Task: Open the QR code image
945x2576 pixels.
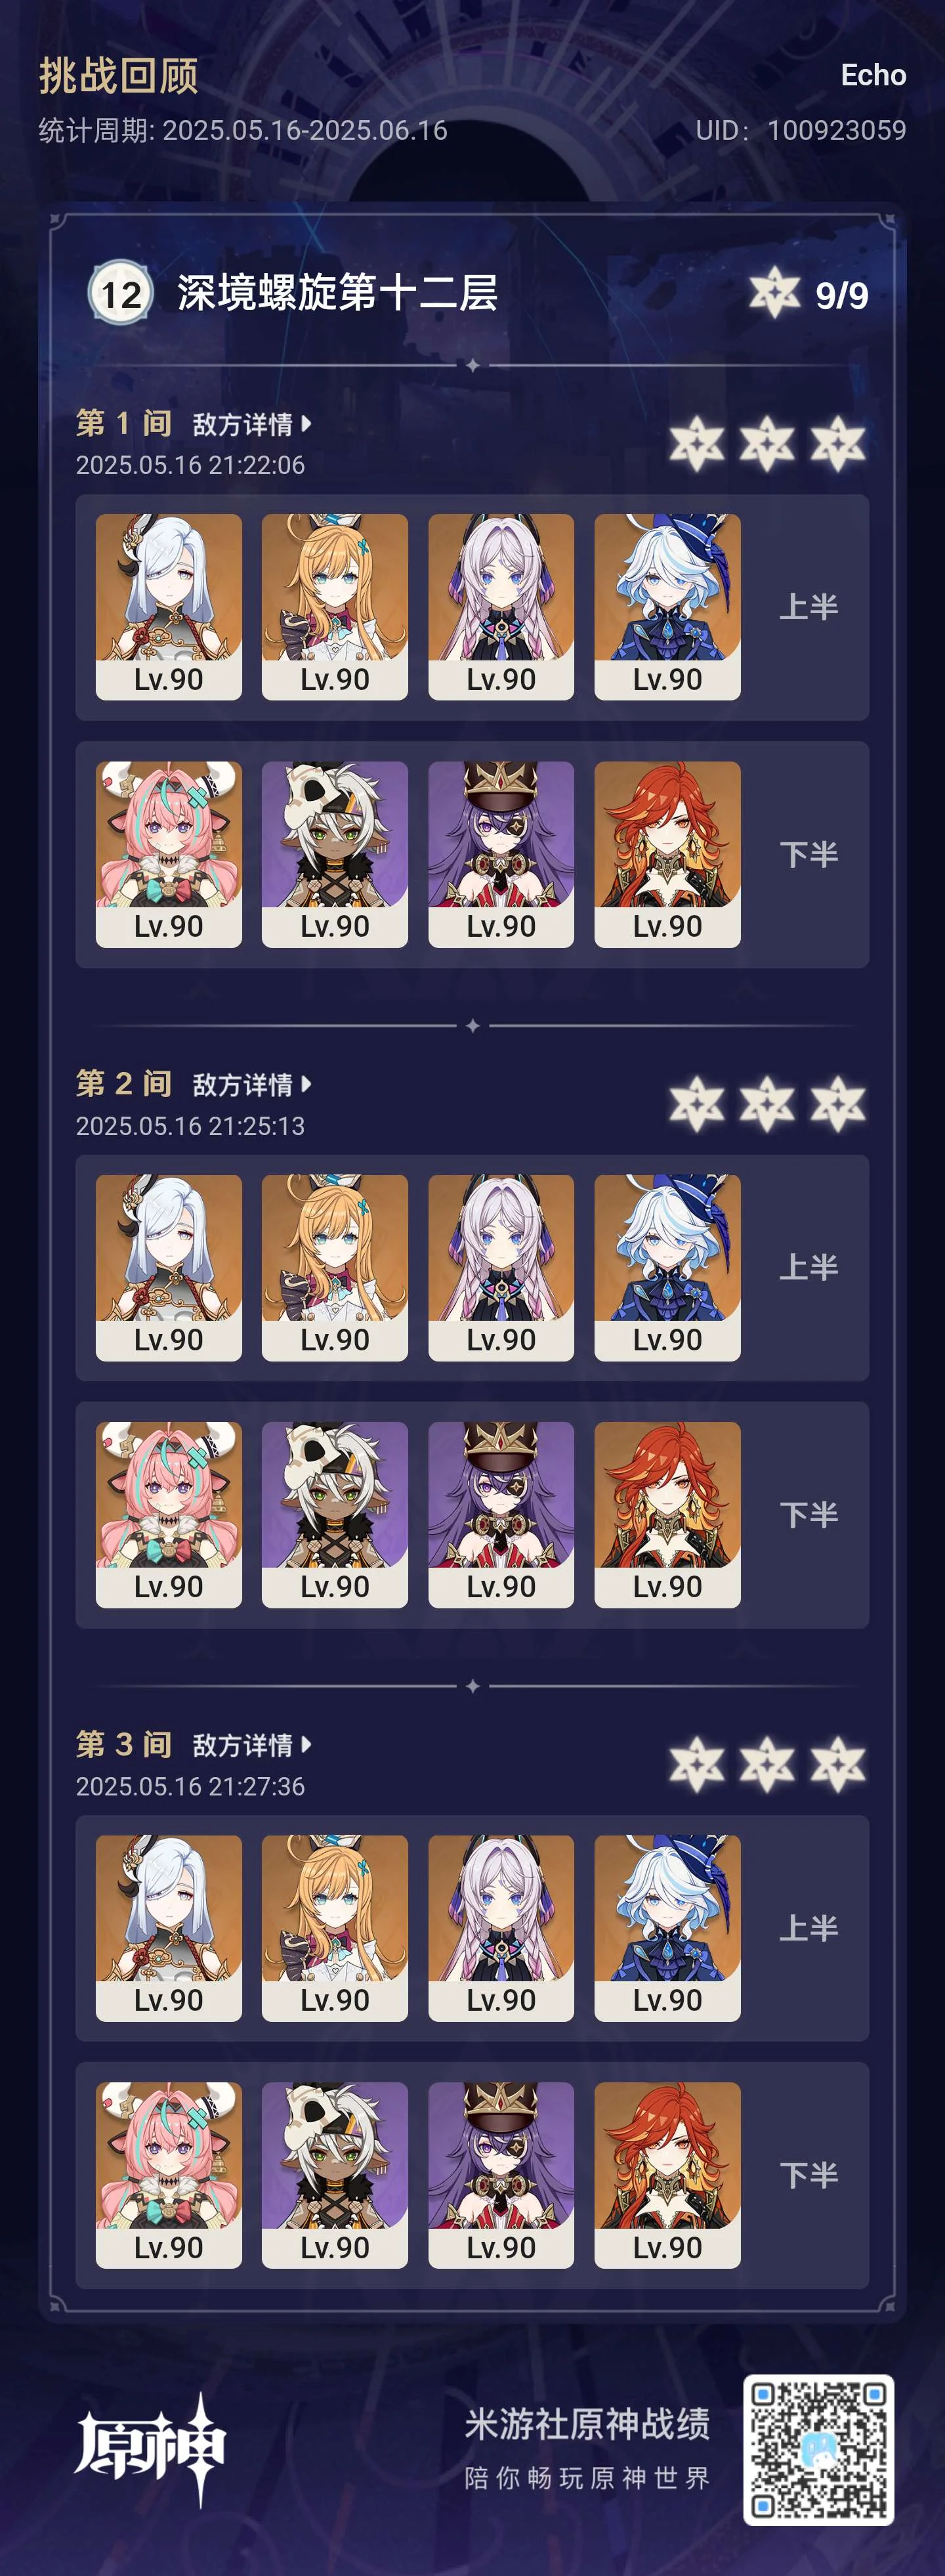Action: [818, 2450]
